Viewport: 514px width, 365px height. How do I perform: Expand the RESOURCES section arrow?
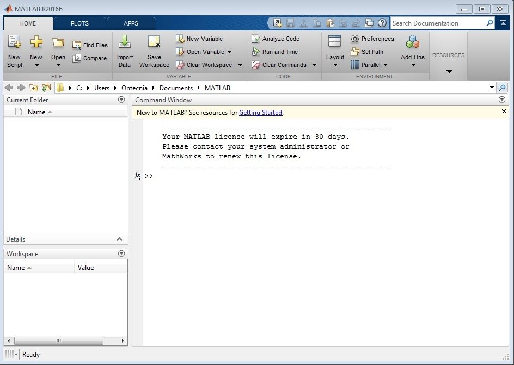[x=449, y=71]
